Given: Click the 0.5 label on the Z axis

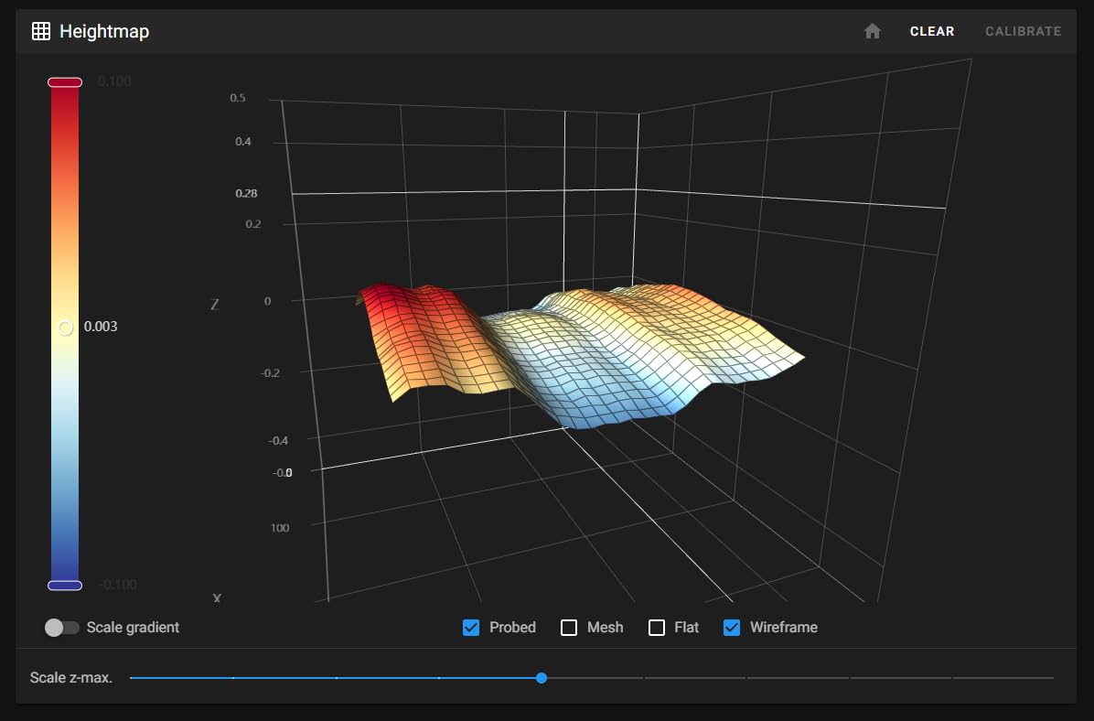Looking at the screenshot, I should click(238, 98).
